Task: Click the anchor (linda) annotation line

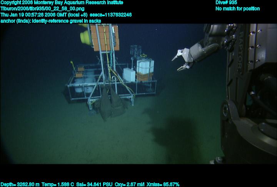Action: point(51,21)
